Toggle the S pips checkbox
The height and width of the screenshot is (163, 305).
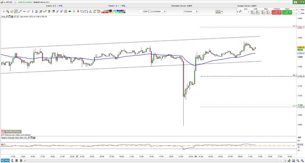coord(294,10)
